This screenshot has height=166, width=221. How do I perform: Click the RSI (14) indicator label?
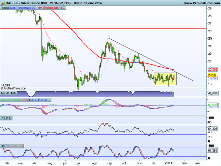pos(6,118)
